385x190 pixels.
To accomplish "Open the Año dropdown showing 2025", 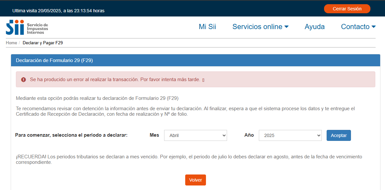I will tap(290, 135).
